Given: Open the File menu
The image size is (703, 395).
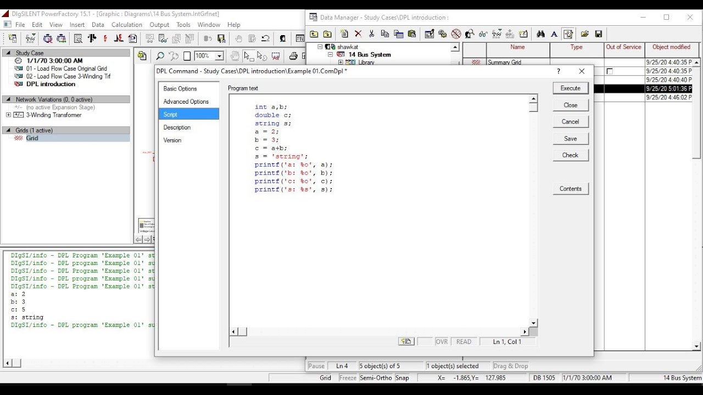Looking at the screenshot, I should tap(20, 25).
